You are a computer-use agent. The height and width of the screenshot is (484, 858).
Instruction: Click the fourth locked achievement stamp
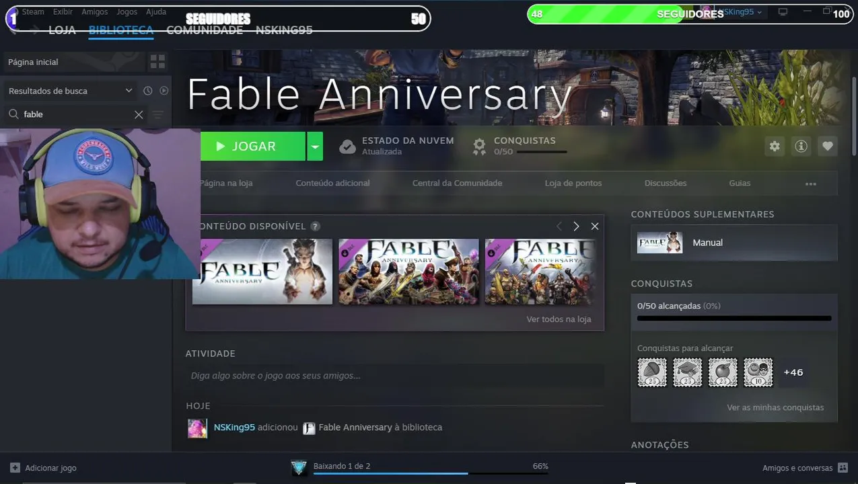(758, 372)
